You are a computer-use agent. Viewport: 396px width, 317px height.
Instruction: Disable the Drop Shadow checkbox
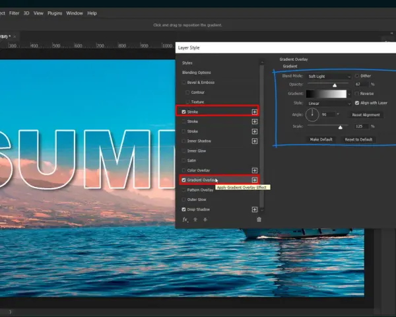(183, 209)
